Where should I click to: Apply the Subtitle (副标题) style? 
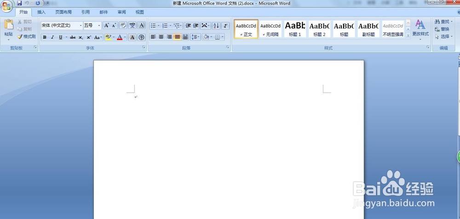[x=368, y=29]
